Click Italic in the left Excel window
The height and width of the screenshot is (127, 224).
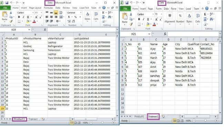23,17
